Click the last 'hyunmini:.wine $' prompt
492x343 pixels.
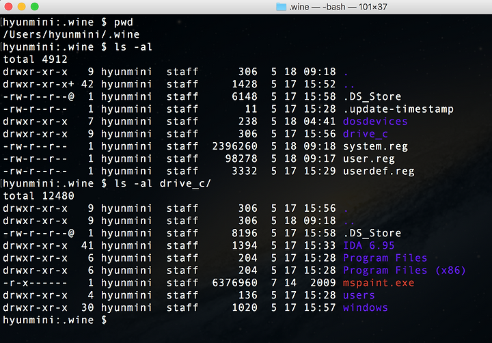pos(55,320)
